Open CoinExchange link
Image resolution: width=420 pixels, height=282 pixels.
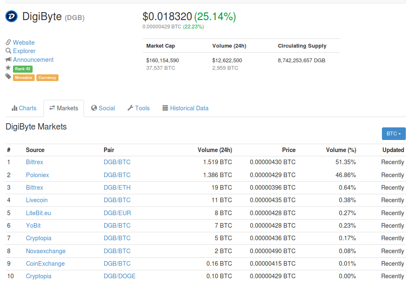coord(45,264)
